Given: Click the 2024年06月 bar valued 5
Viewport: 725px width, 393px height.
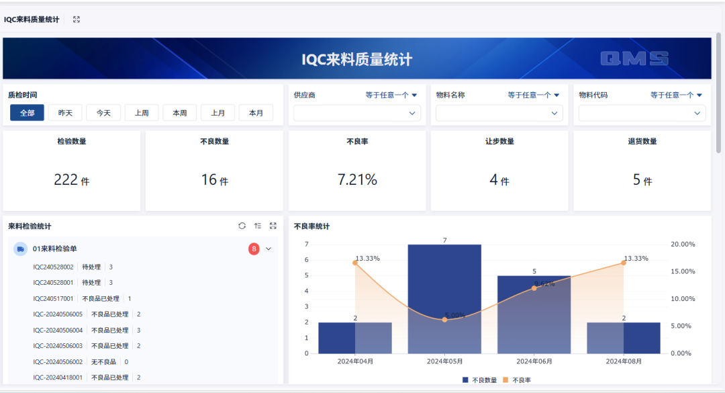Looking at the screenshot, I should tap(534, 315).
